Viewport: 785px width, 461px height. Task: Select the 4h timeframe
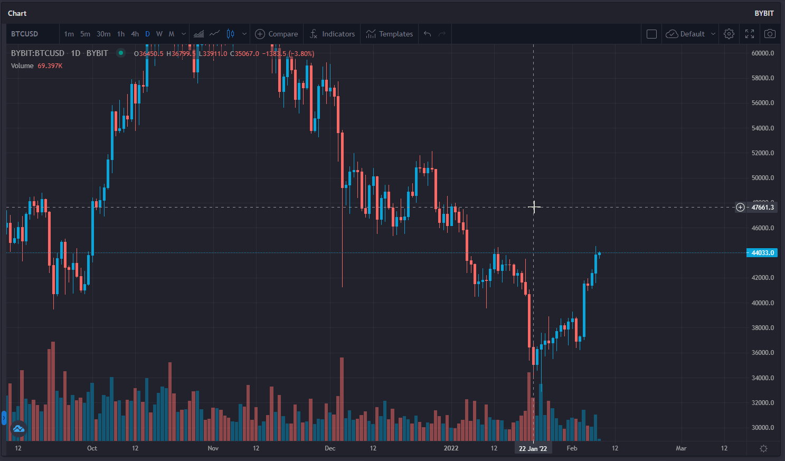[135, 34]
